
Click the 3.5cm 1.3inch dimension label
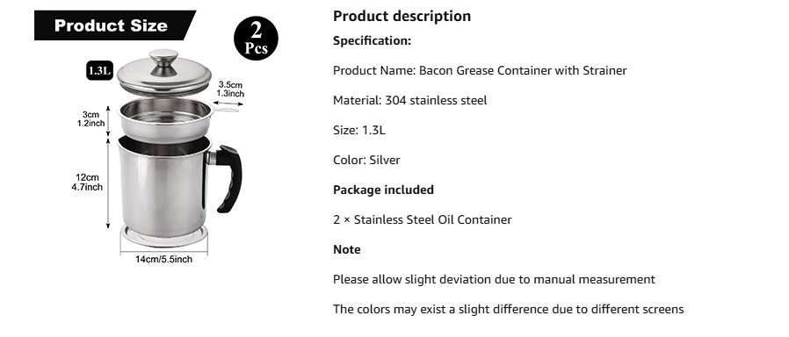point(230,89)
